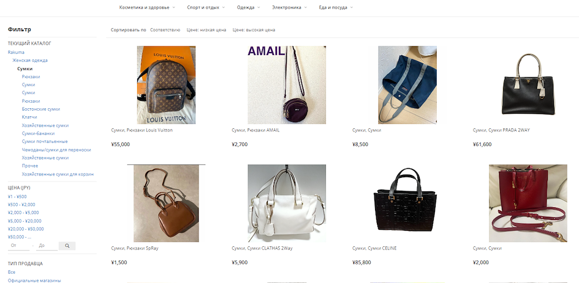The width and height of the screenshot is (579, 283).
Task: Expand the Электроника menu
Action: click(x=289, y=7)
